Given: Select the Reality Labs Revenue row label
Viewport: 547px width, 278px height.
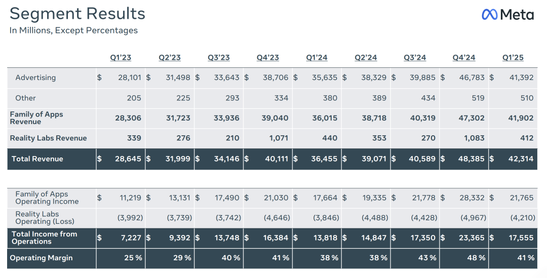Looking at the screenshot, I should pos(48,138).
